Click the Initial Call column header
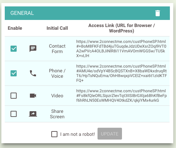Screen dimensions: 176x148 click(57, 28)
